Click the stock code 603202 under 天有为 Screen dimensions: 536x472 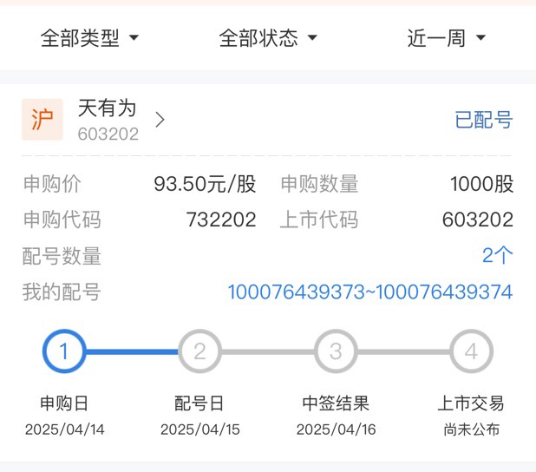[x=108, y=134]
